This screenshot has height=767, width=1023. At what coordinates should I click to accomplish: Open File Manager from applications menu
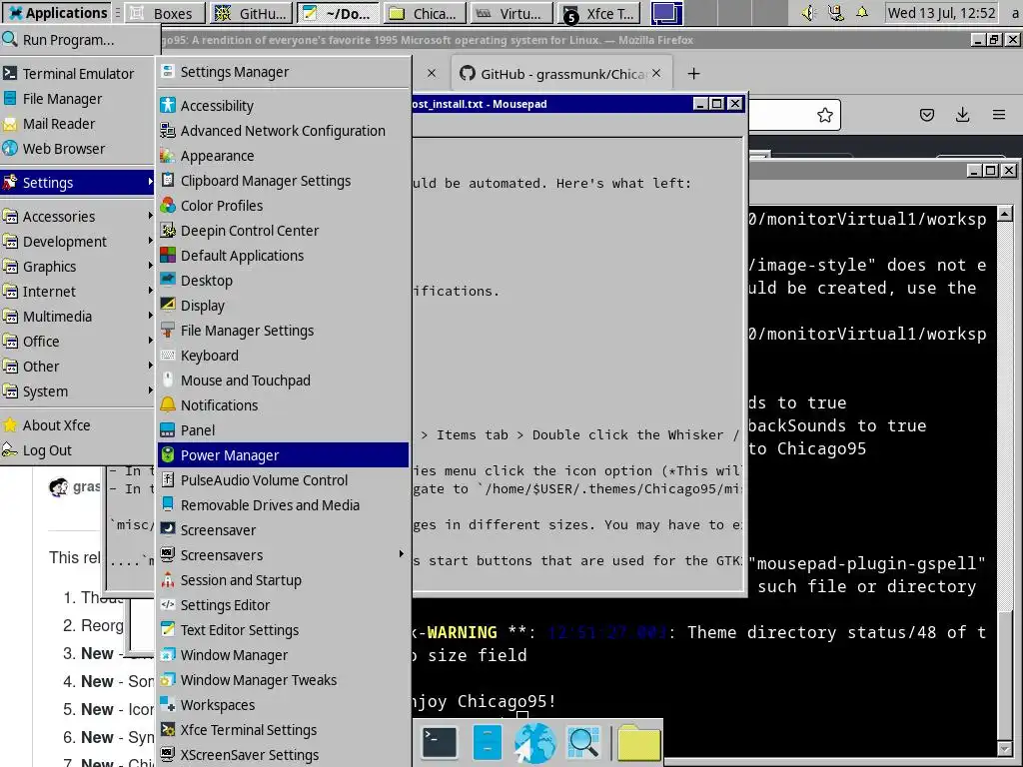pos(78,99)
